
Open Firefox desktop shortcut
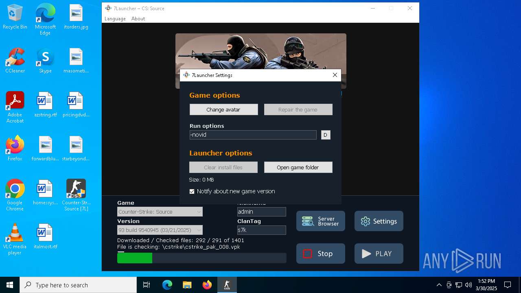[x=15, y=149]
